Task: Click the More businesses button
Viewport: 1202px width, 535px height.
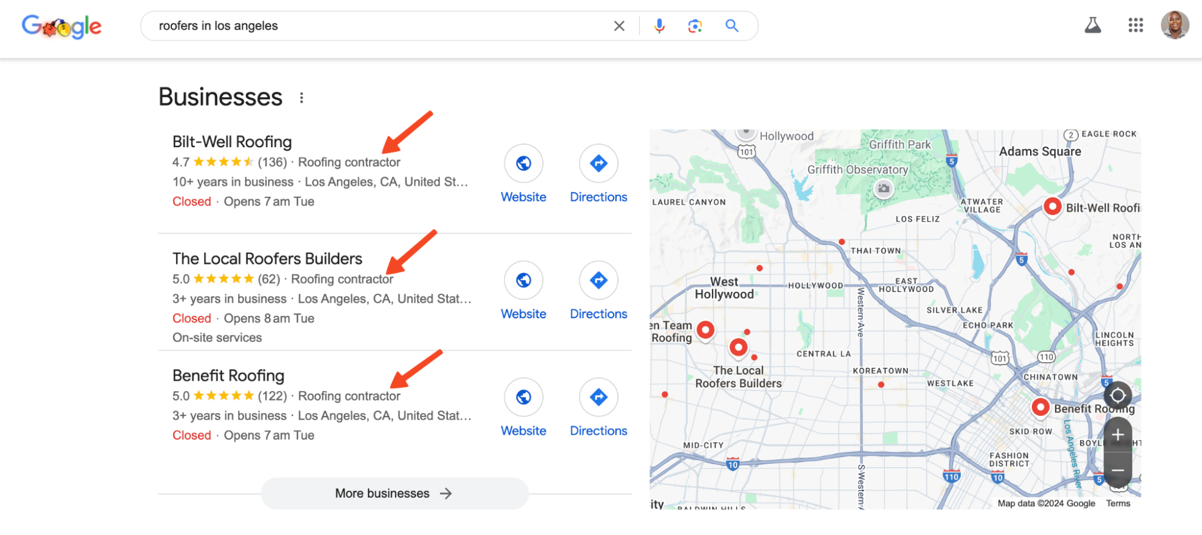Action: click(x=394, y=494)
